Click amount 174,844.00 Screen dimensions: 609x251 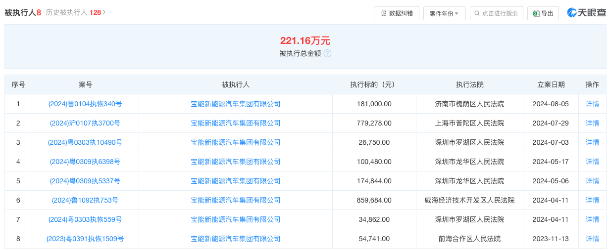(374, 181)
